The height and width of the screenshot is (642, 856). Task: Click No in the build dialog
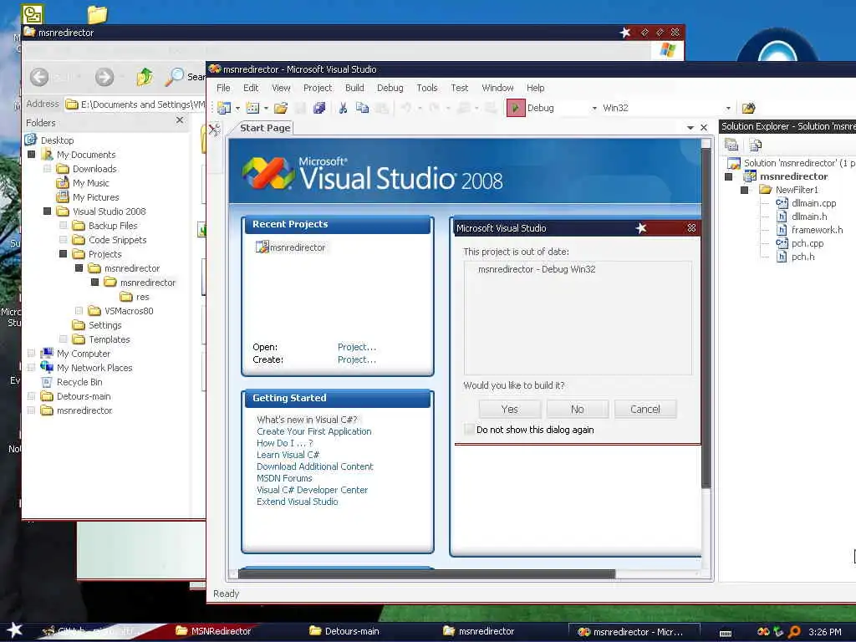click(578, 409)
